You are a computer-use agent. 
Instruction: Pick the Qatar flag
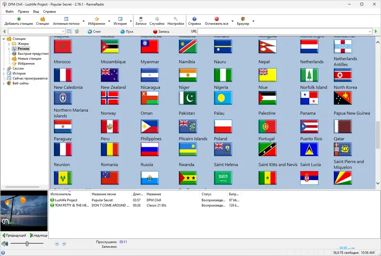point(342,126)
